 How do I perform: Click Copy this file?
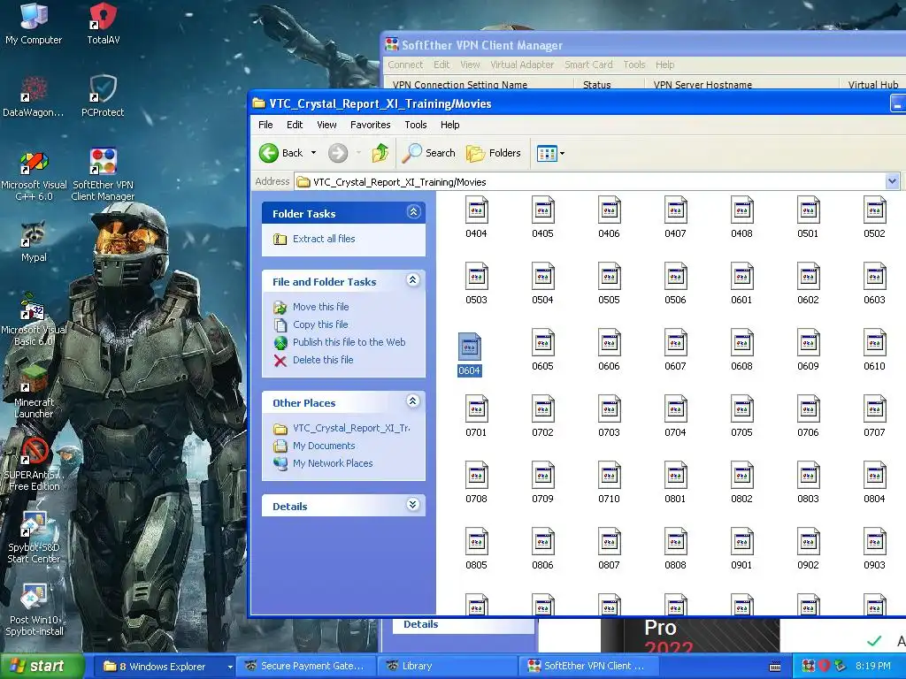click(320, 324)
